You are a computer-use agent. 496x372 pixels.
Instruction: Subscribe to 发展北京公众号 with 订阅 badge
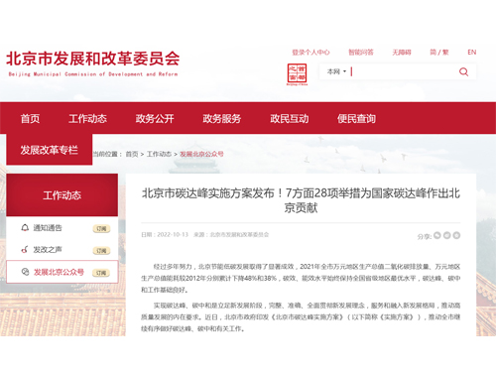click(101, 273)
